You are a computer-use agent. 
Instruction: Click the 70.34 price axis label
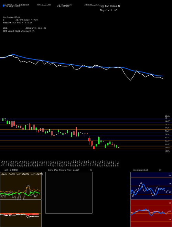coord(168,134)
